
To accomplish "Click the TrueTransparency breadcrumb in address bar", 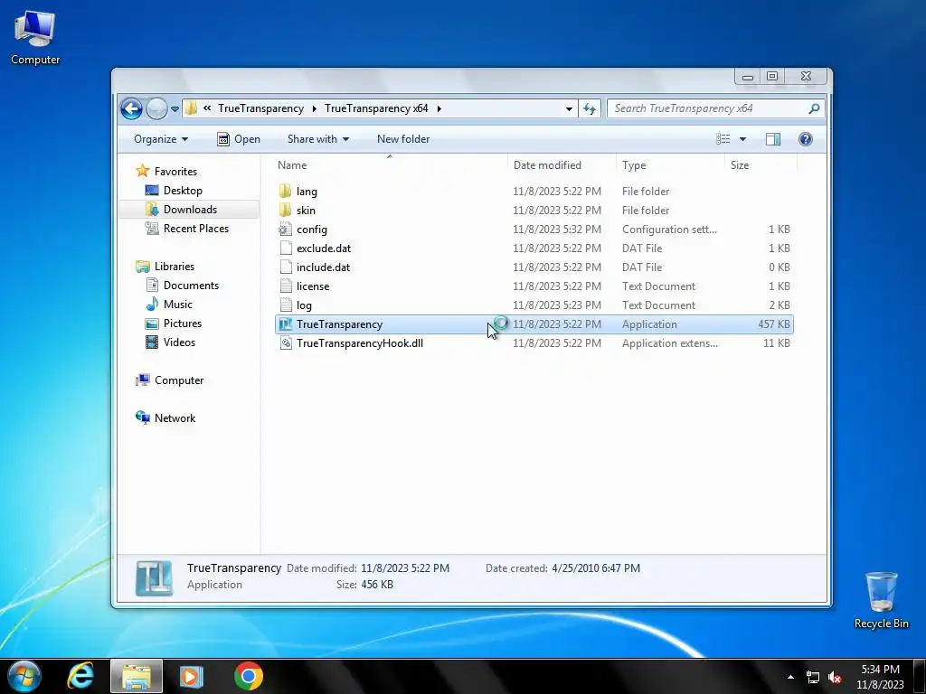I will coord(260,108).
